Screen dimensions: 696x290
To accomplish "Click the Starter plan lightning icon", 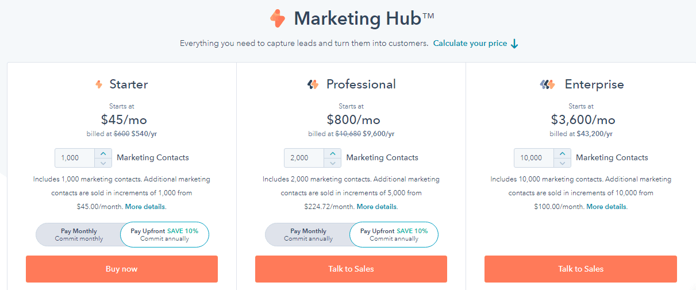I will [x=99, y=84].
